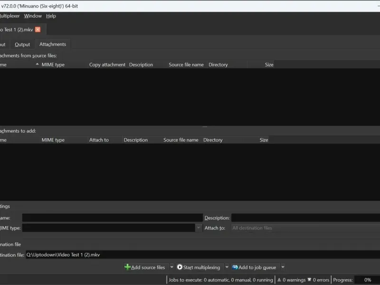Close the Video Test 1 (2).mkv tab
This screenshot has height=285, width=380.
tap(38, 29)
